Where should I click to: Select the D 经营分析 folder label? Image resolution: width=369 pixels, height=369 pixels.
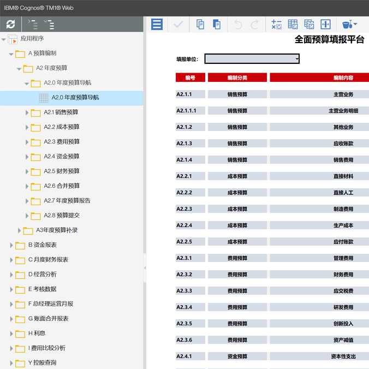43,274
